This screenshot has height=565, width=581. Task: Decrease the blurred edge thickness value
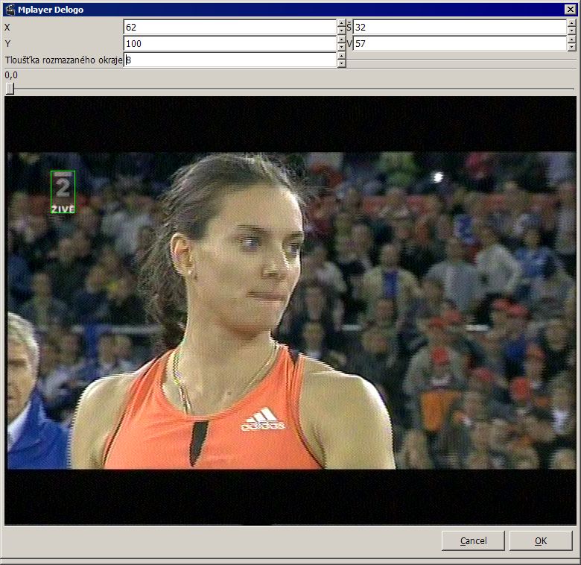click(341, 64)
